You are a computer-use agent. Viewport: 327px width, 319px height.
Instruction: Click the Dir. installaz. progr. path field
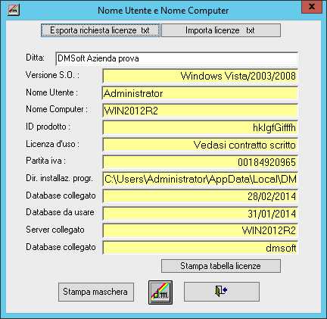pos(200,179)
